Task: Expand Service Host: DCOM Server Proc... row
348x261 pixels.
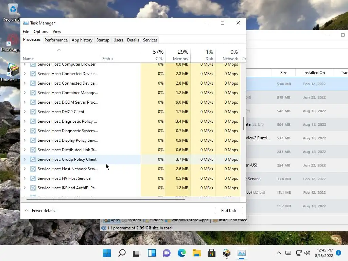Action: 24,102
